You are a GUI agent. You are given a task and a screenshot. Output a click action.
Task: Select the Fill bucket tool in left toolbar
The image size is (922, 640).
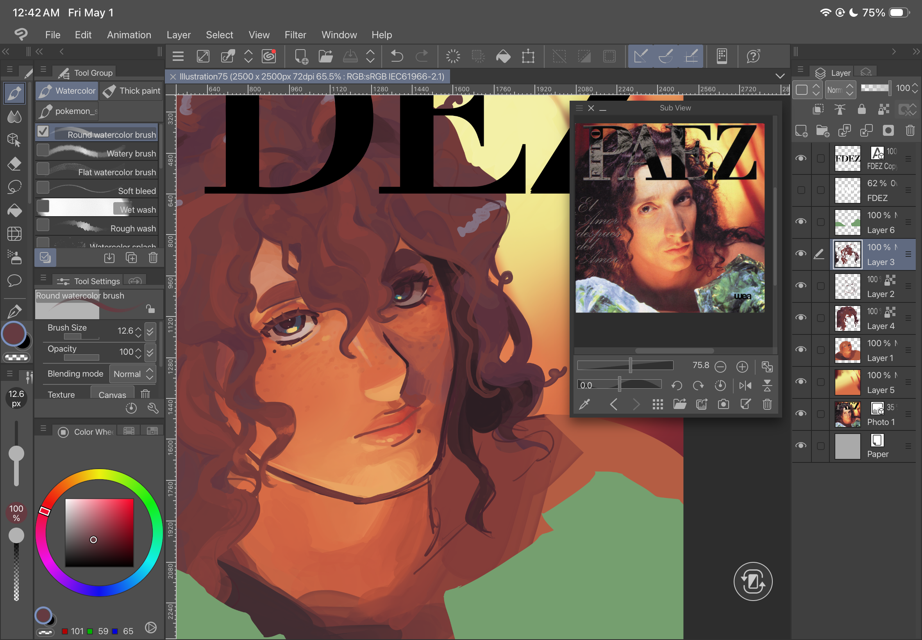(14, 210)
